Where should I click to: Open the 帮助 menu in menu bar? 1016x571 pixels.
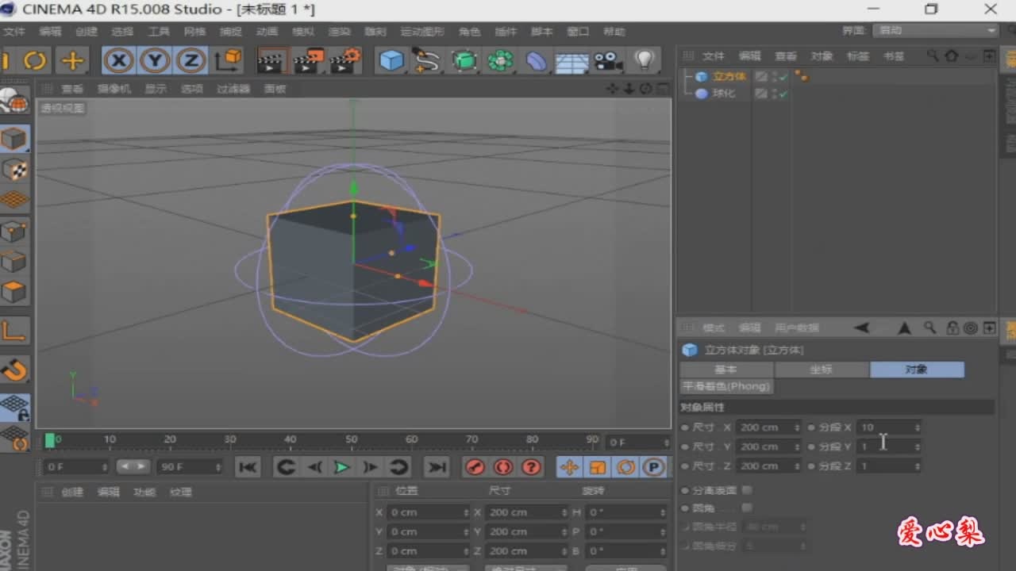[x=614, y=32]
